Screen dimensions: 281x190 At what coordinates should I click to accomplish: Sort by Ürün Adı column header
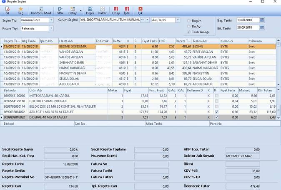pyautogui.click(x=68, y=90)
